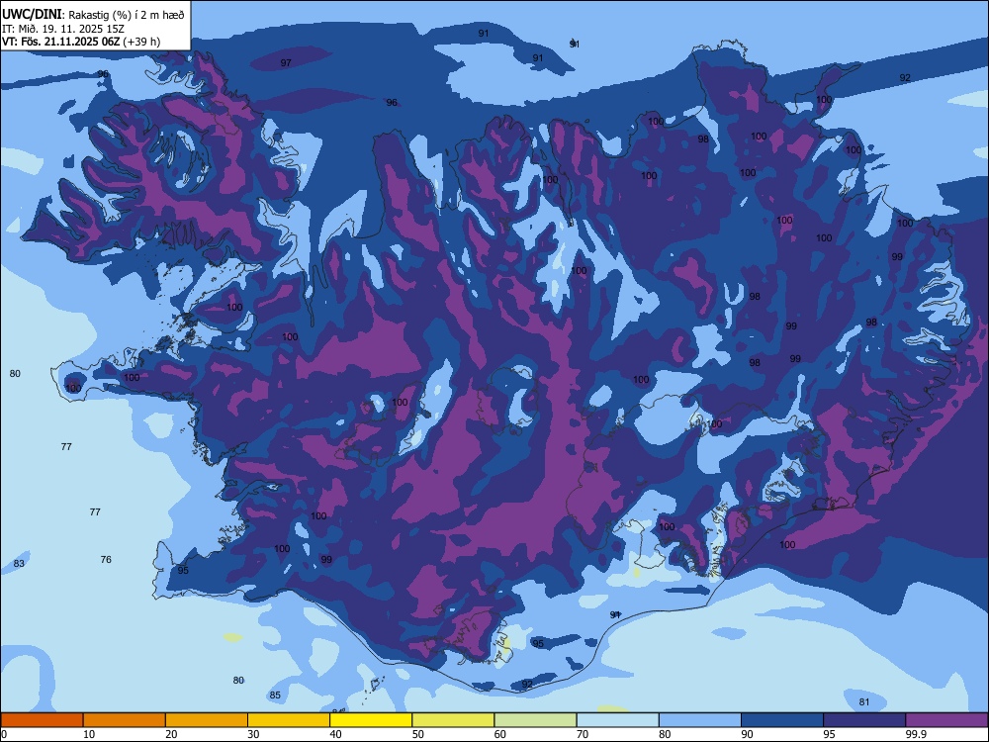Select the 30–40 golden legend swatch
The width and height of the screenshot is (989, 742).
[x=289, y=720]
